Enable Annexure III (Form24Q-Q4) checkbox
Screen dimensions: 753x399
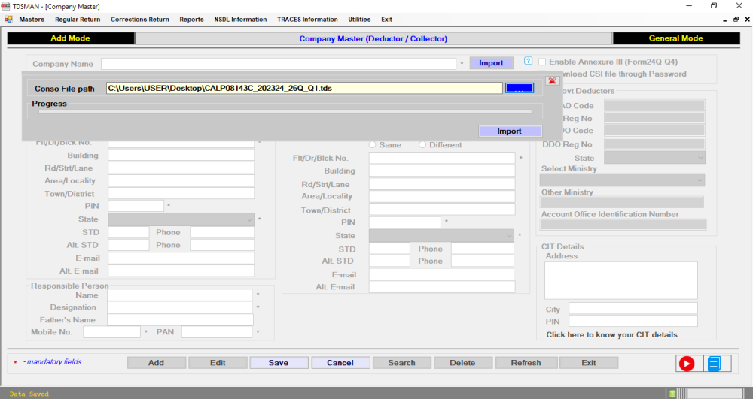point(541,62)
